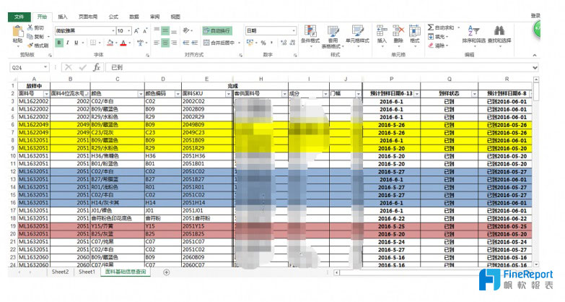565x302 pixels.
Task: Click the comma style icon
Action: click(271, 43)
